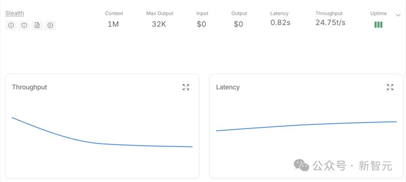
Task: Open the Stealth provider link
Action: coord(15,13)
